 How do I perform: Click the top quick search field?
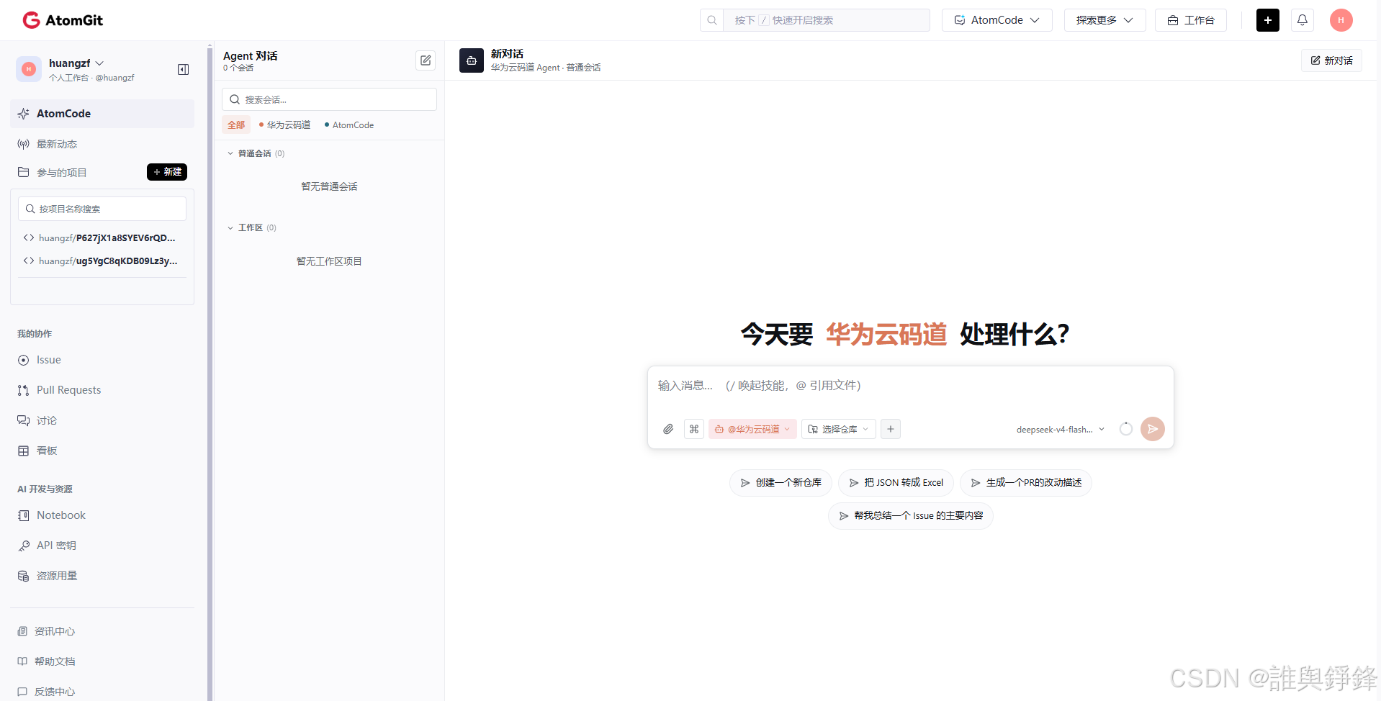(827, 20)
